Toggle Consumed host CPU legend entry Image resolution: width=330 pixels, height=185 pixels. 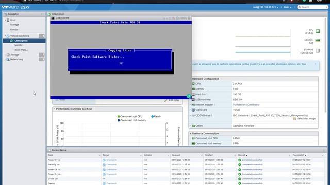click(130, 116)
